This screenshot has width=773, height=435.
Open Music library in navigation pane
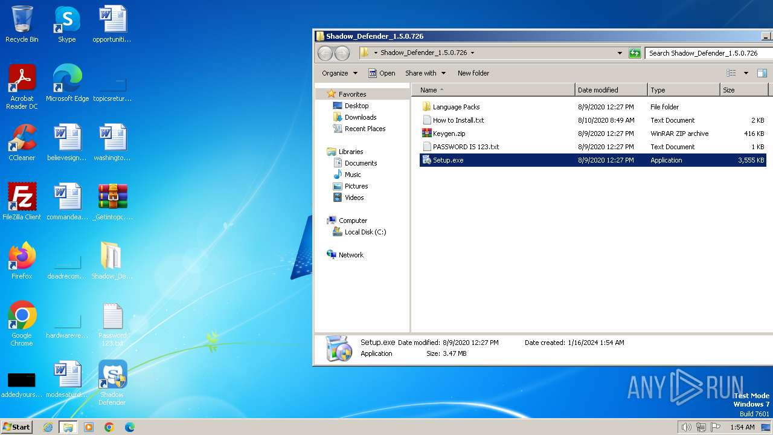353,175
